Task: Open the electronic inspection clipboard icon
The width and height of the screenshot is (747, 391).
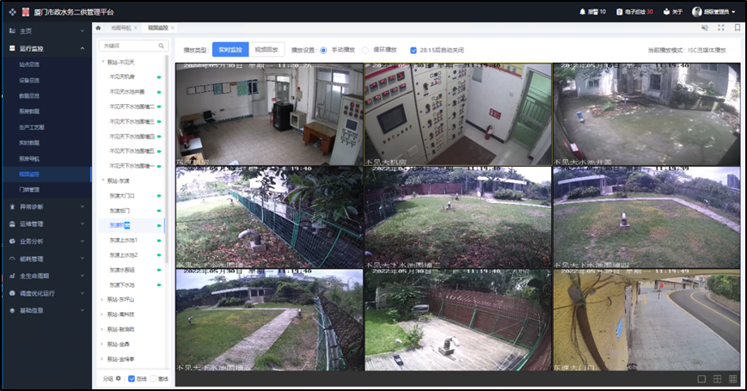Action: [x=619, y=11]
